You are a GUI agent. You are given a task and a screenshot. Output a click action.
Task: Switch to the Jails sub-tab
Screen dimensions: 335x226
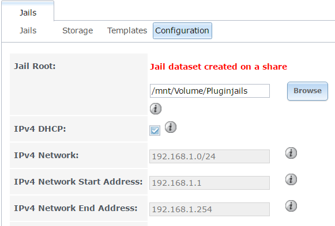point(28,30)
